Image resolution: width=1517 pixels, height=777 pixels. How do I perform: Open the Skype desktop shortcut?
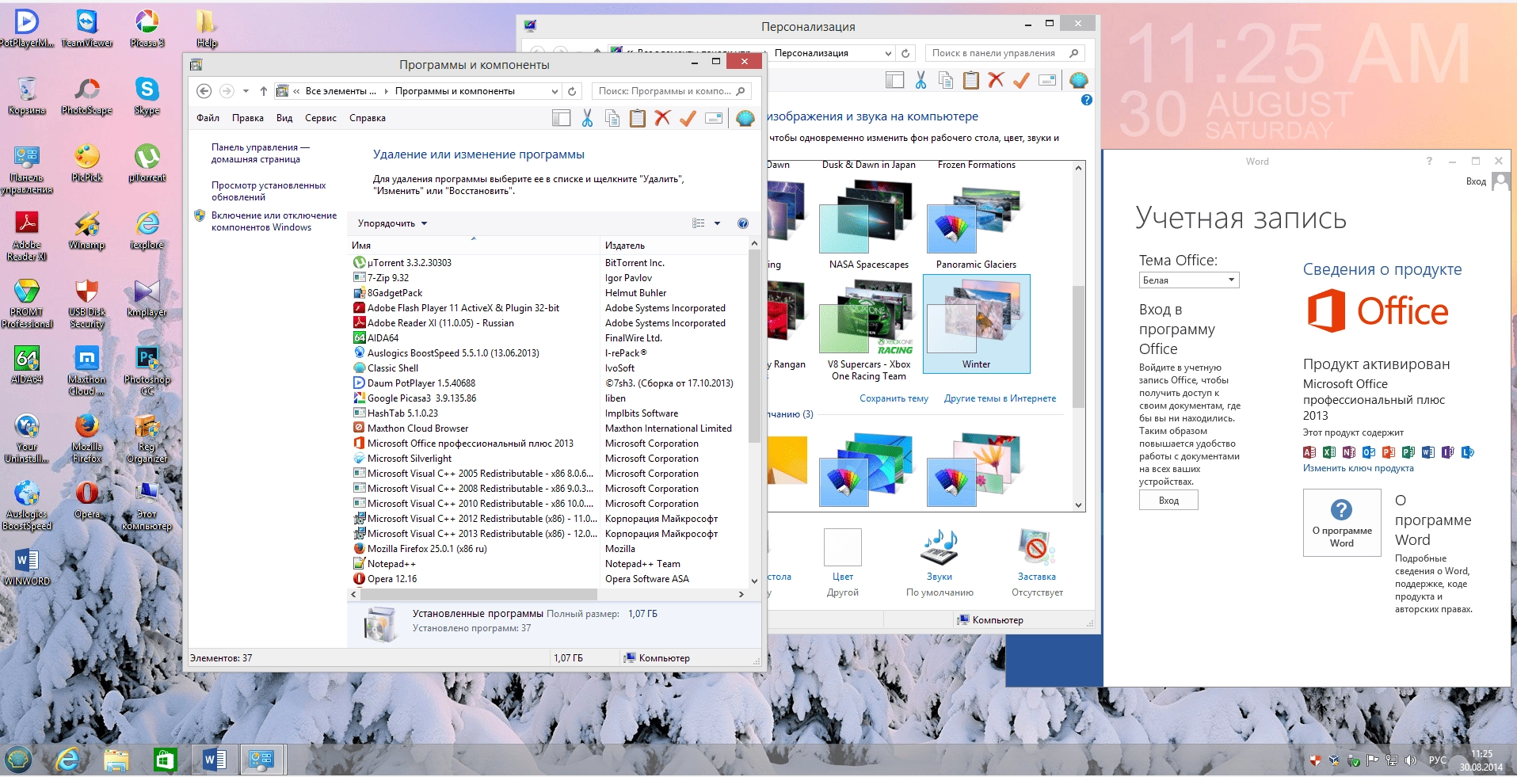click(x=147, y=95)
